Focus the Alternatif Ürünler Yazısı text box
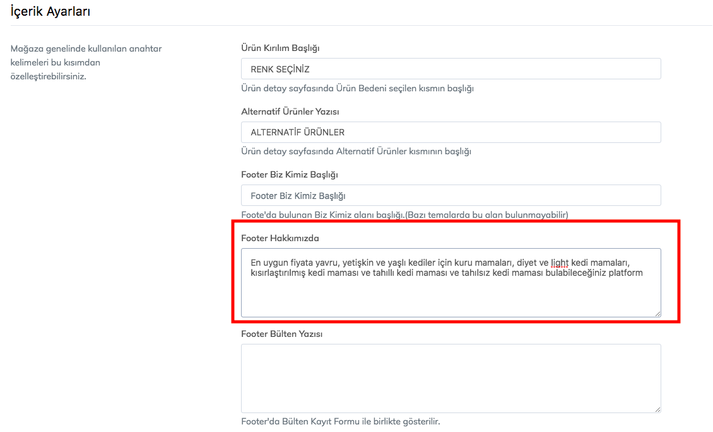This screenshot has width=713, height=432. (451, 132)
